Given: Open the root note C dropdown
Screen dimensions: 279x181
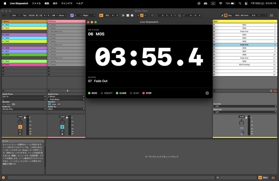Looking at the screenshot, I should (78, 16).
